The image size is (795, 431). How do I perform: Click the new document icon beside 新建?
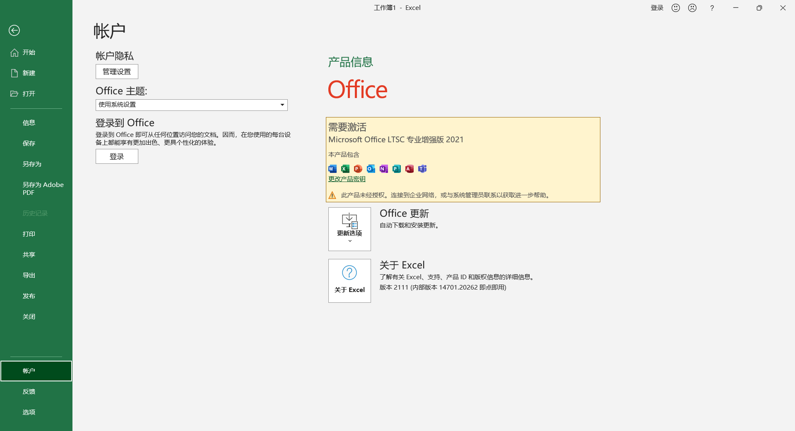pos(14,73)
